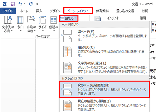
Task: Open the 区切り breaks dropdown button
Action: (69, 18)
